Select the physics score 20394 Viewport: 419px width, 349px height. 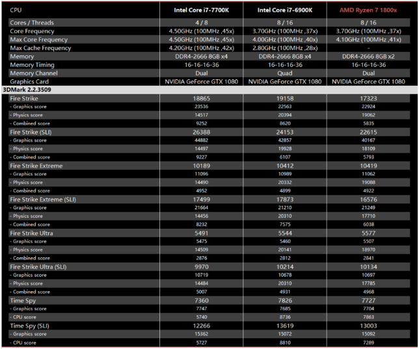pos(285,115)
